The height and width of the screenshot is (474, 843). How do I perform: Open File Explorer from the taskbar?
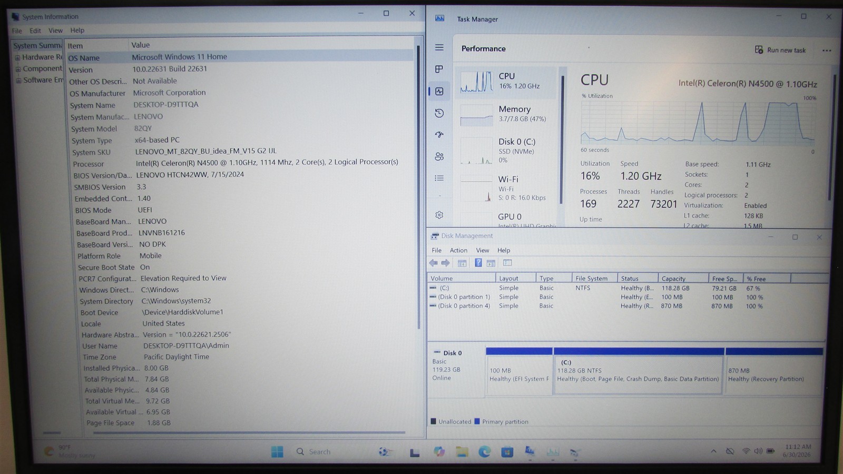coord(462,452)
